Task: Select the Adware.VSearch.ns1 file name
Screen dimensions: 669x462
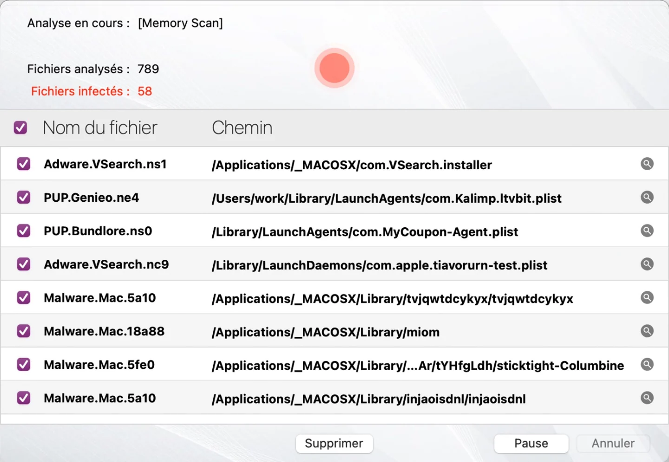Action: pos(105,164)
